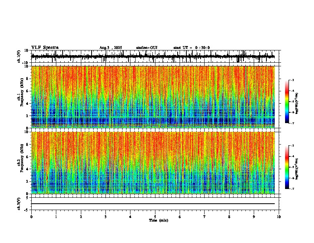
Task: Click the "start UT = 0 :30: 0" text
Action: tap(191, 48)
